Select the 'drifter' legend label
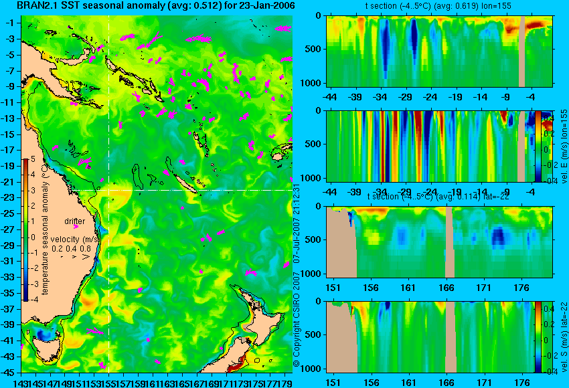The image size is (569, 388). [75, 221]
